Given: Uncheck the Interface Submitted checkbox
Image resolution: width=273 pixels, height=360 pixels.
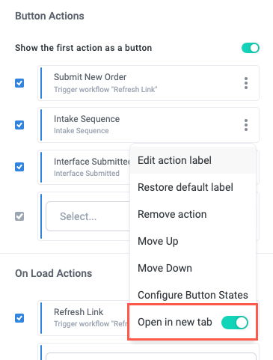Looking at the screenshot, I should click(x=19, y=167).
